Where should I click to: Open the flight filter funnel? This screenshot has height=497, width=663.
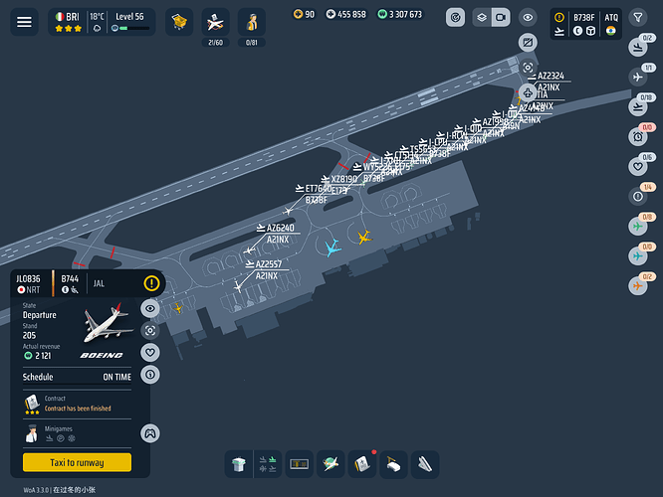pos(638,17)
